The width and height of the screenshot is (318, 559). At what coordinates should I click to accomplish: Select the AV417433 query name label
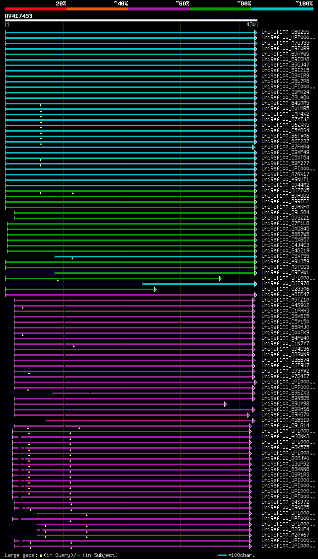click(18, 16)
